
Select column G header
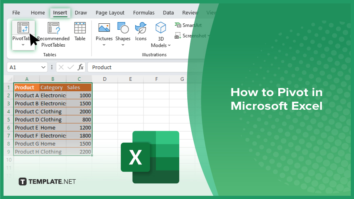182,79
